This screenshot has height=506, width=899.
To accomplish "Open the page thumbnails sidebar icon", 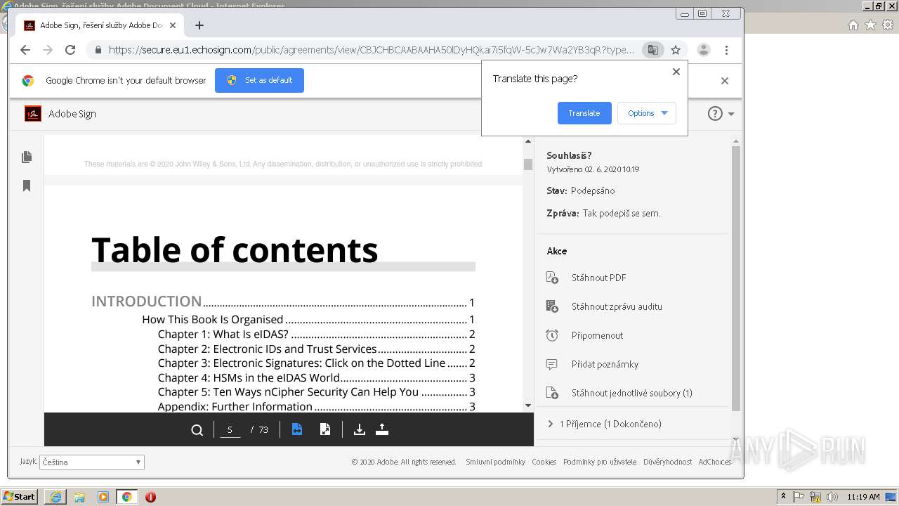I will (x=27, y=157).
